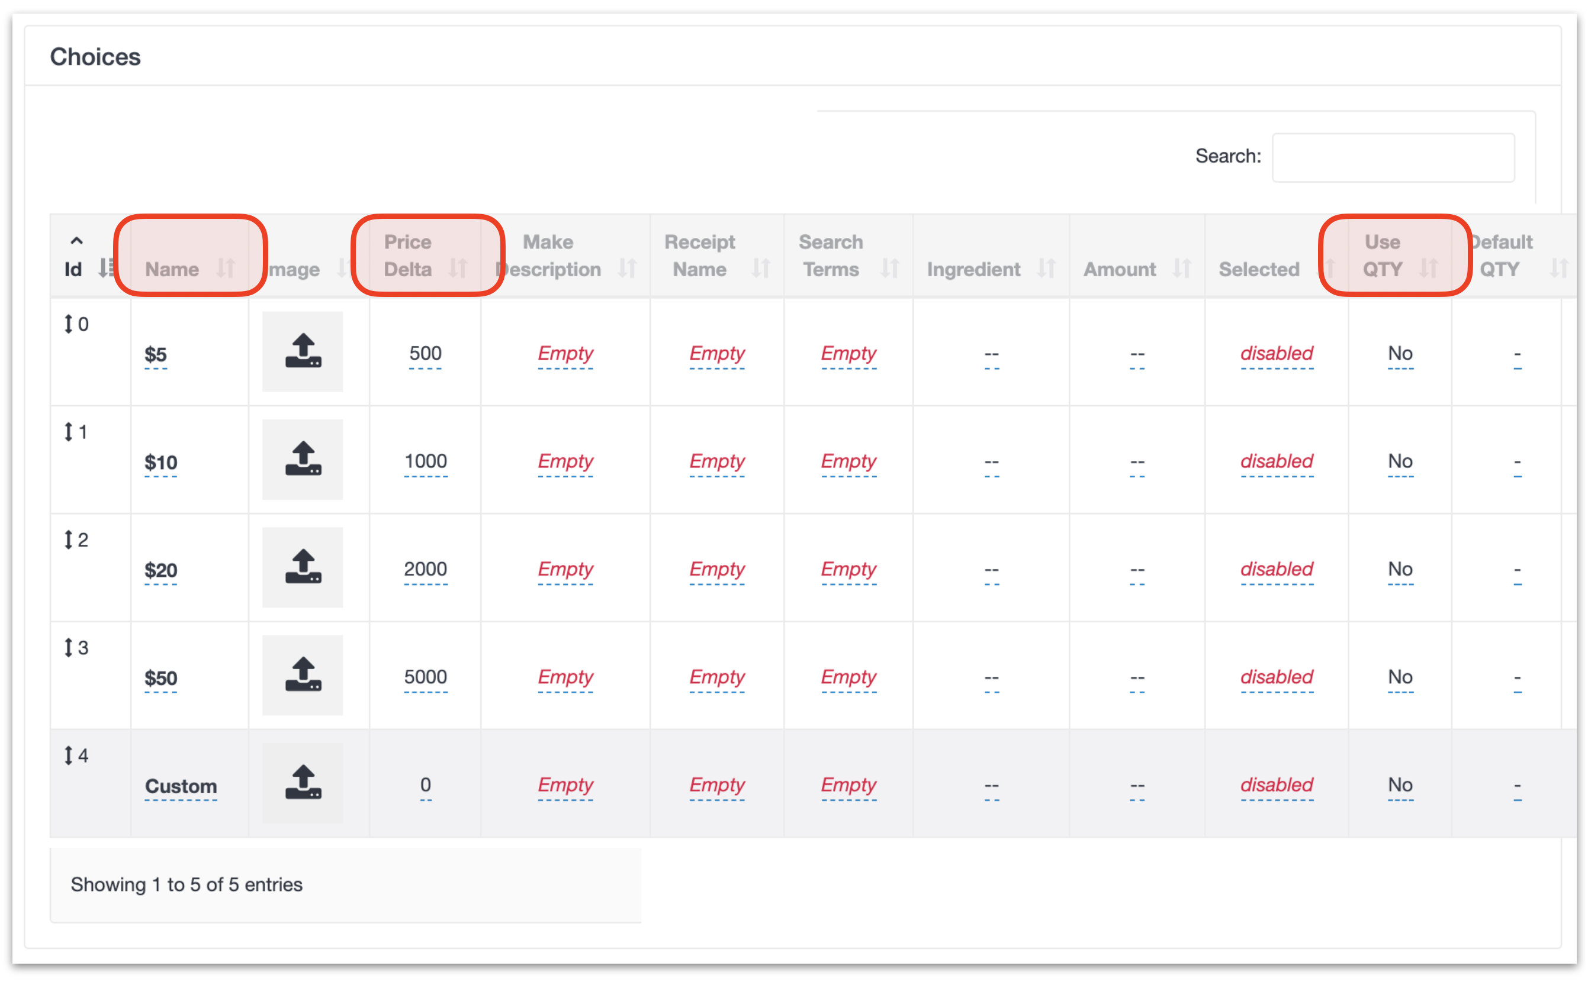Toggle Use QTY 'No' in $5 row
Image resolution: width=1588 pixels, height=982 pixels.
(1400, 353)
